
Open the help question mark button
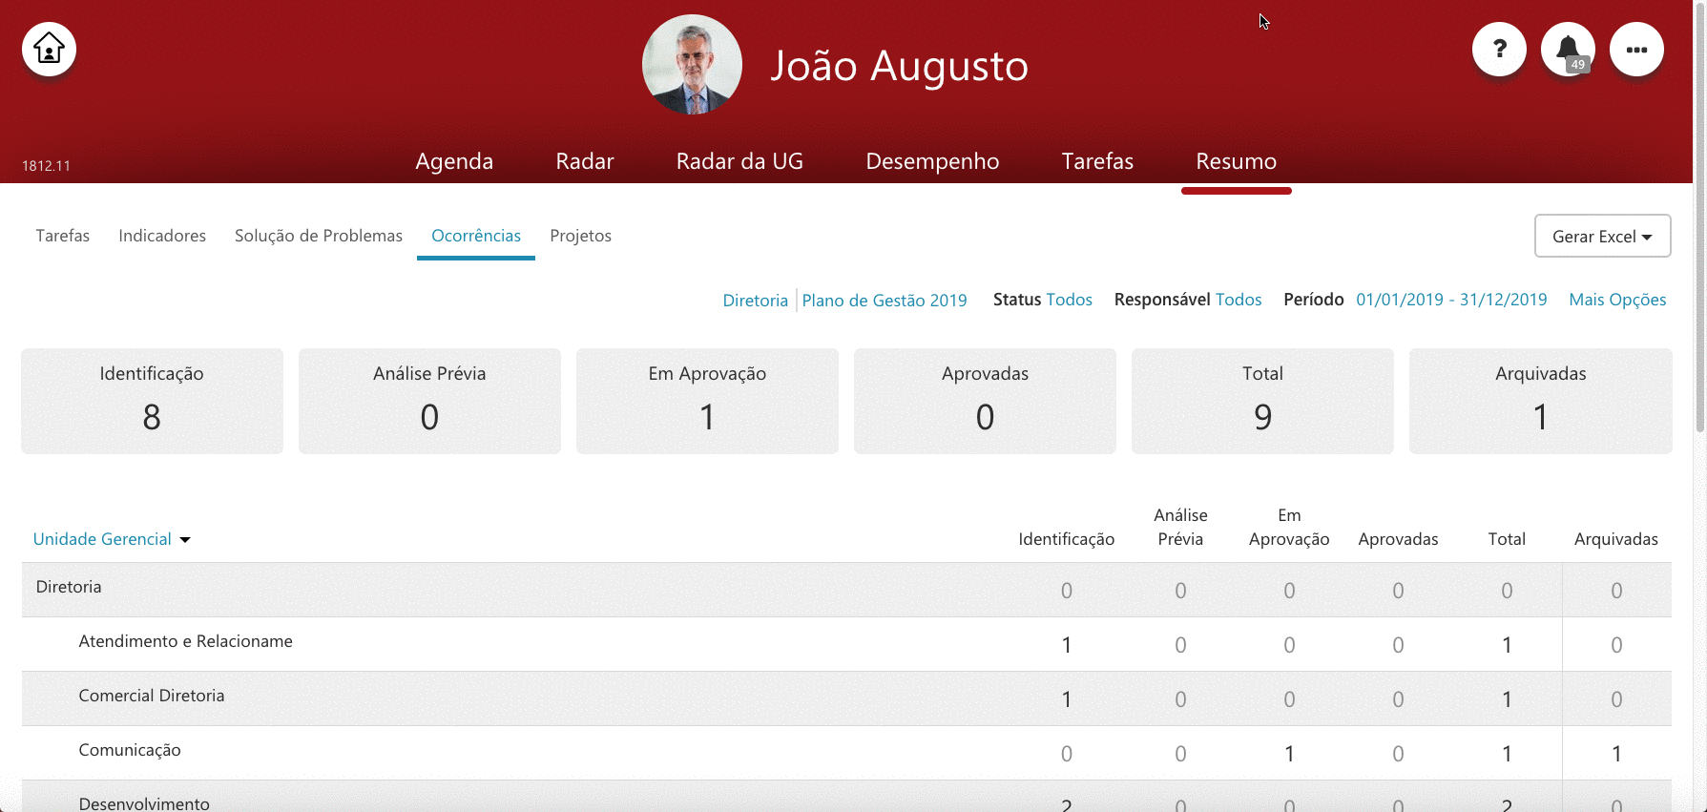pyautogui.click(x=1499, y=49)
